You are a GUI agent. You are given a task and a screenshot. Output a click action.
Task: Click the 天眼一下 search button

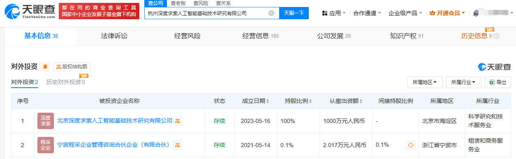point(294,13)
